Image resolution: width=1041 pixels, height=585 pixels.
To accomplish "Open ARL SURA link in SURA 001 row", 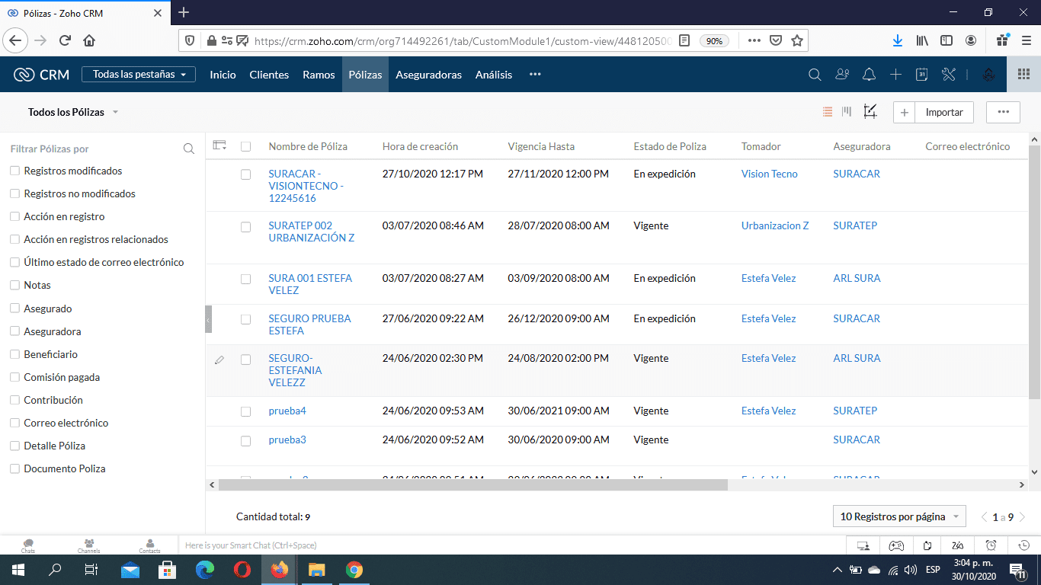I will coord(857,279).
